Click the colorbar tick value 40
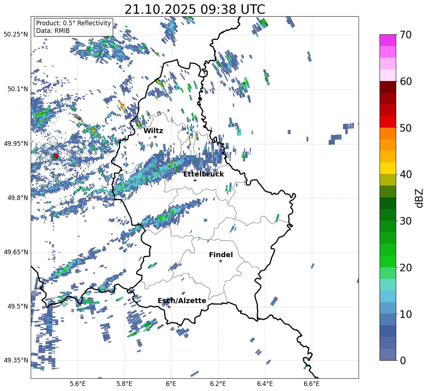Image resolution: width=428 pixels, height=391 pixels. [406, 174]
